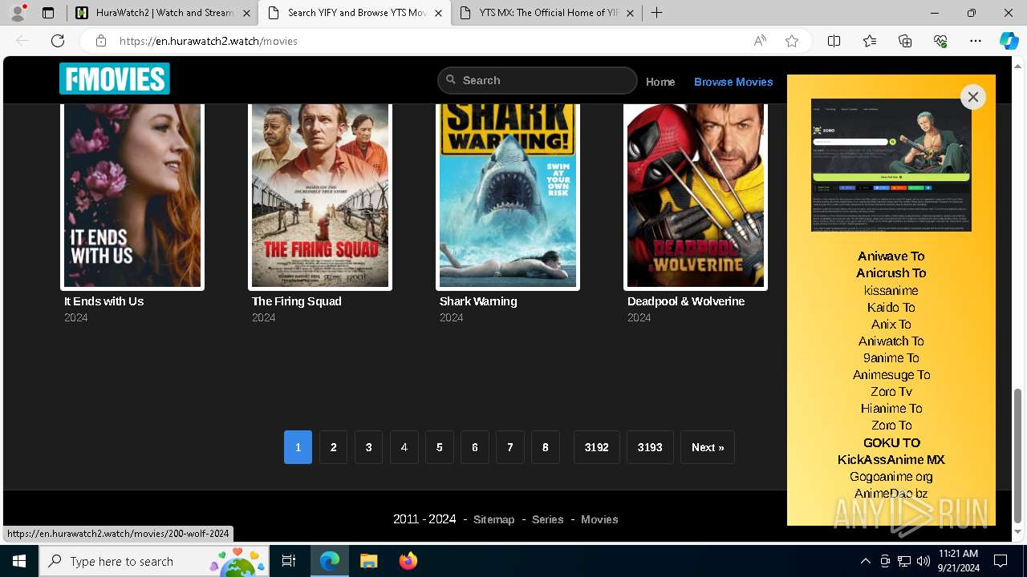Open Copilot sidebar icon

pyautogui.click(x=1009, y=41)
